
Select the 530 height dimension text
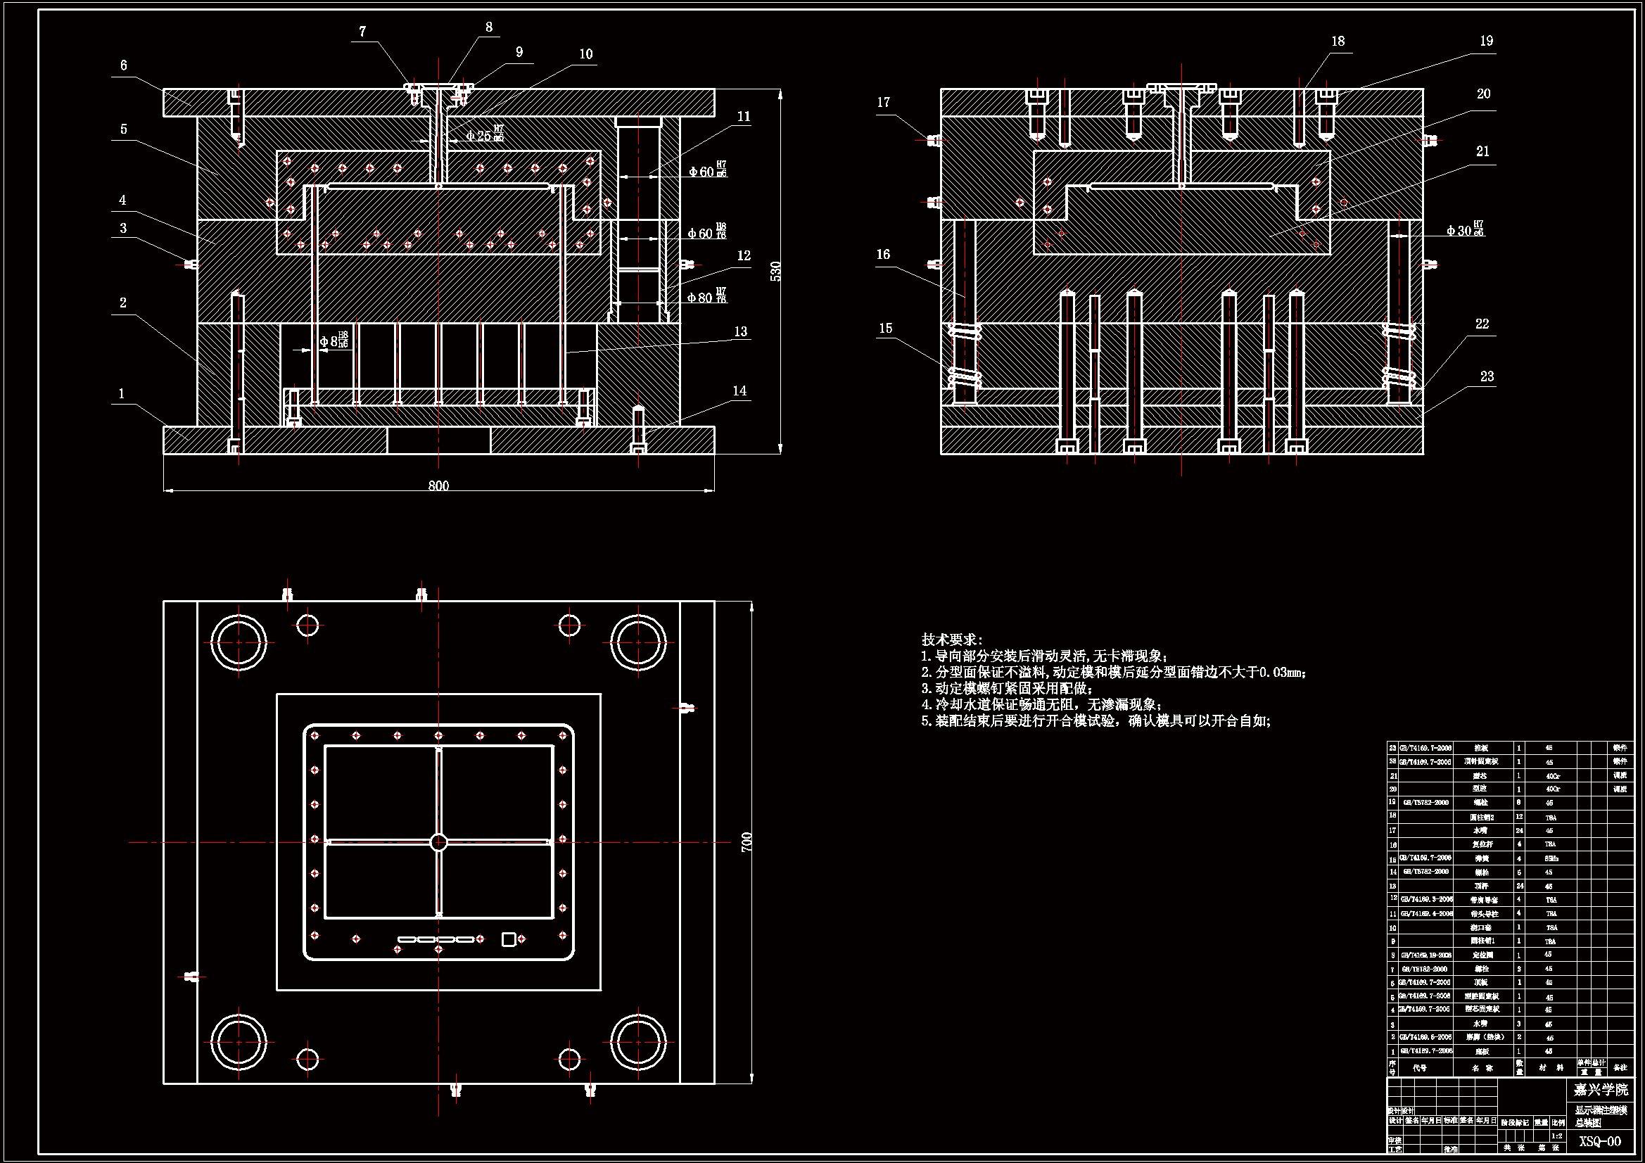(775, 272)
